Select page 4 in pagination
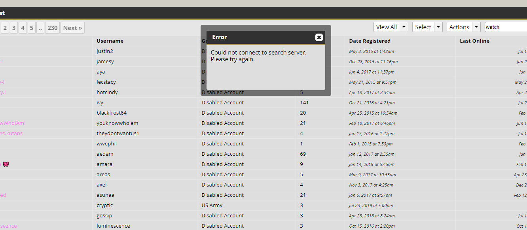Viewport: 527px width, 230px height. 23,28
